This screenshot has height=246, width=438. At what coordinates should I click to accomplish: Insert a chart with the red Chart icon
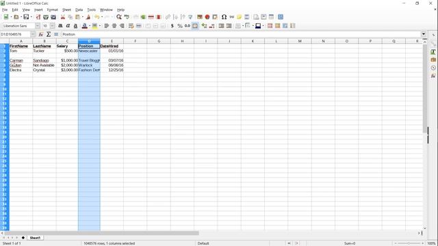tap(207, 17)
